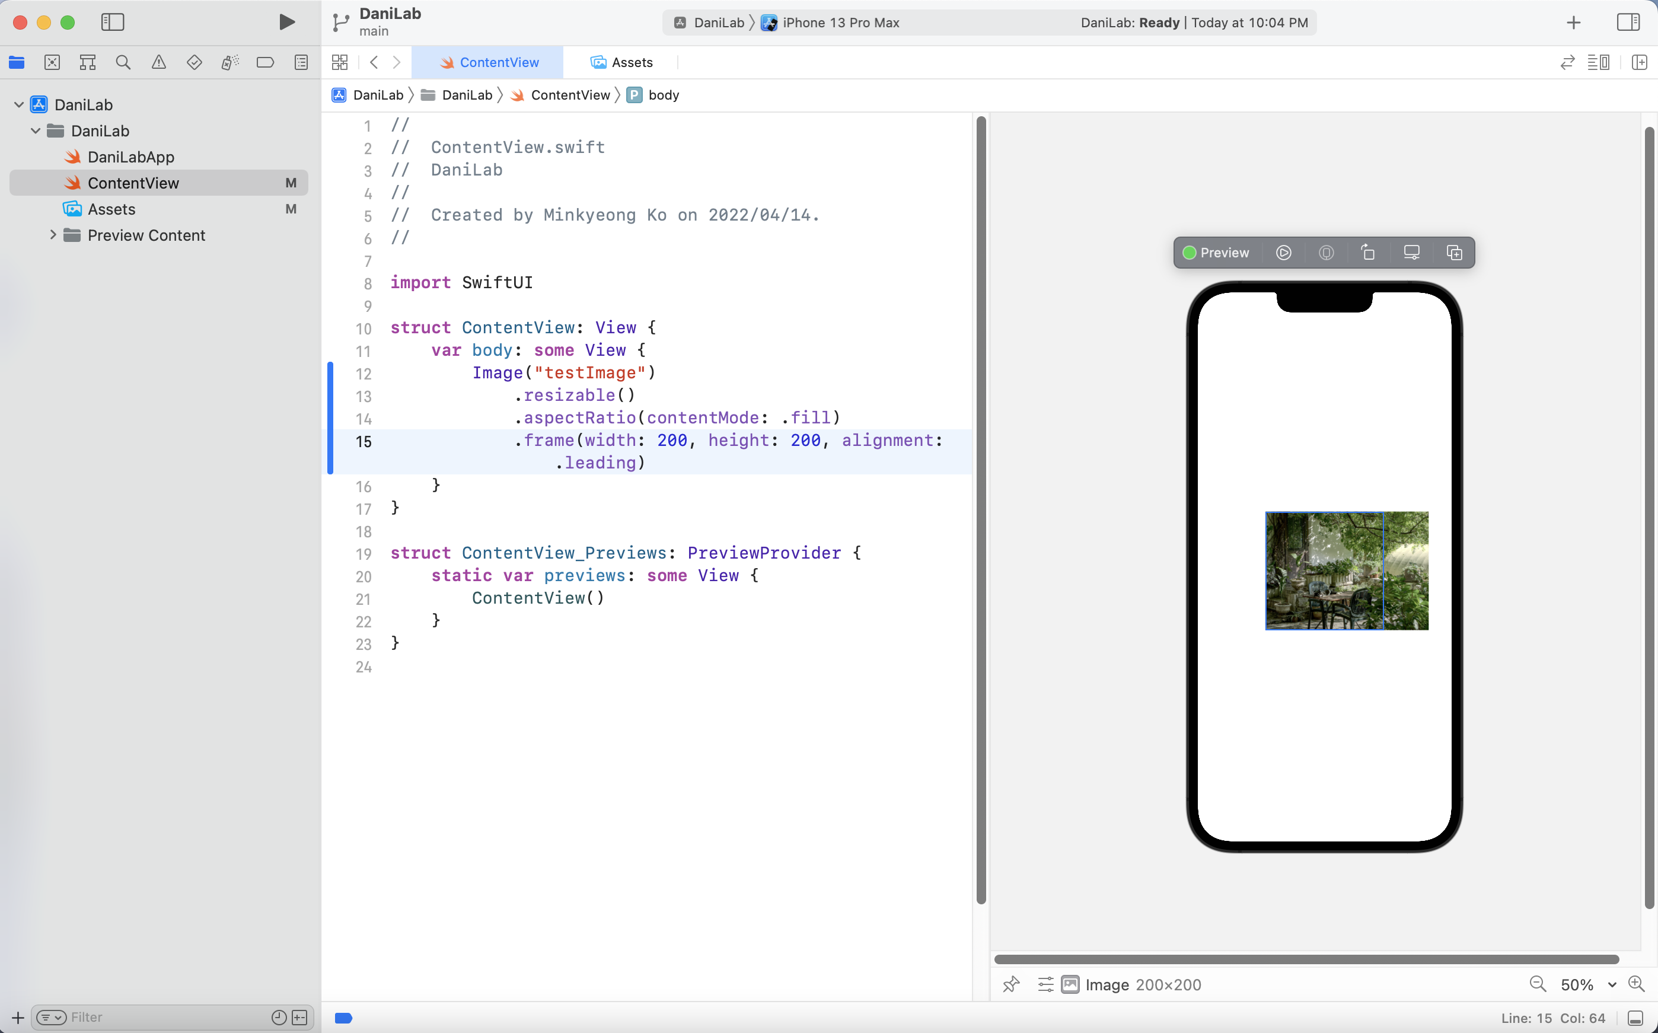The height and width of the screenshot is (1033, 1658).
Task: Click the preview horizontal scrollbar
Action: pyautogui.click(x=1306, y=959)
